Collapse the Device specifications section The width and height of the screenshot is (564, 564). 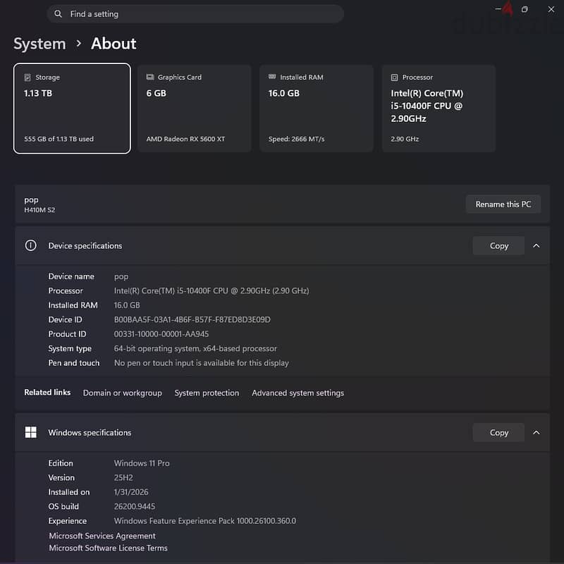click(536, 245)
